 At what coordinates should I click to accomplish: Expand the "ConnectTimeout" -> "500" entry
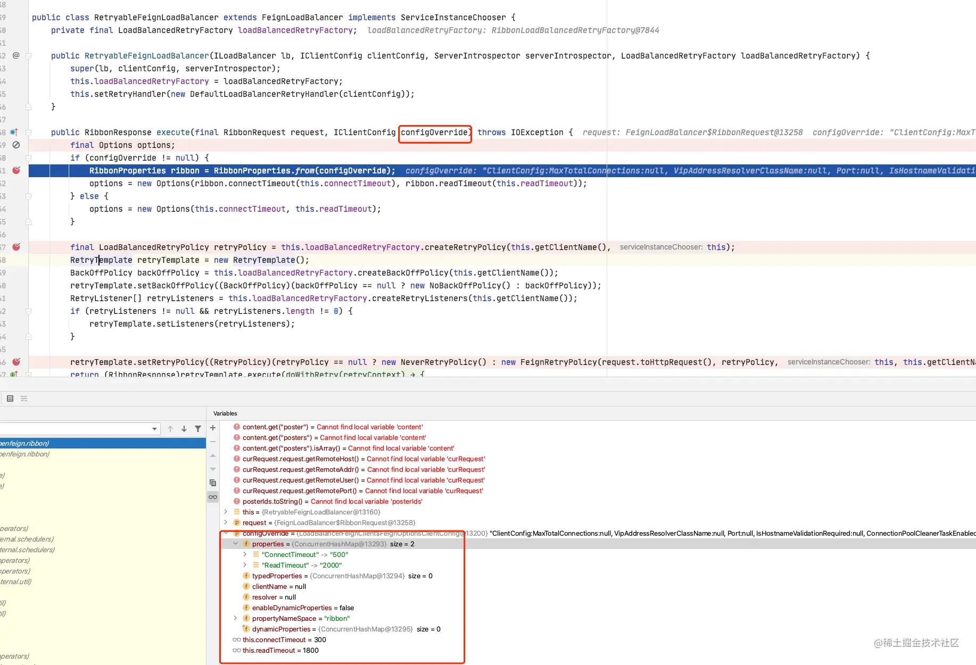coord(245,554)
